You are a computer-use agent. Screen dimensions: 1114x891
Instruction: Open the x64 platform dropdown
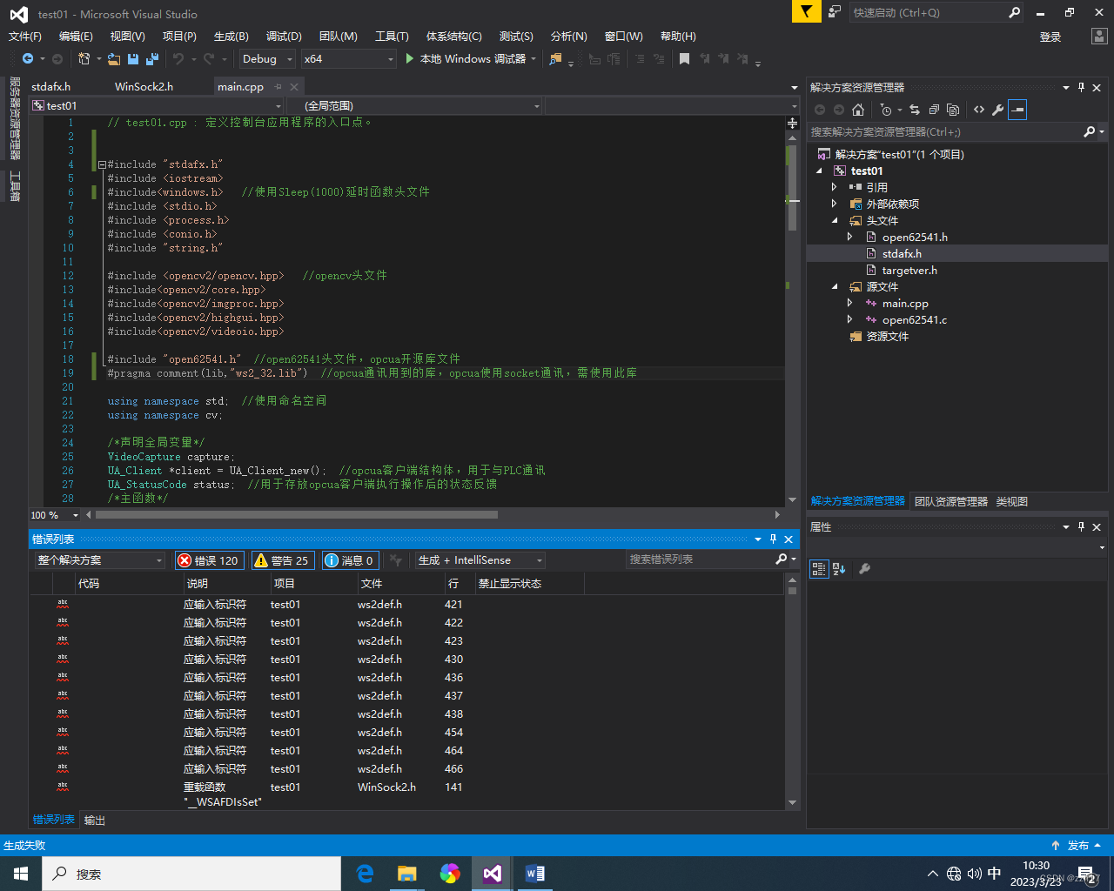point(349,59)
